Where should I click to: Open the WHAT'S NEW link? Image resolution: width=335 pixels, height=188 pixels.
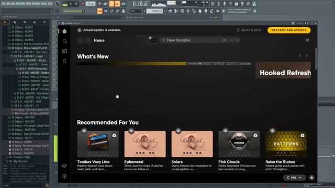[x=249, y=30]
